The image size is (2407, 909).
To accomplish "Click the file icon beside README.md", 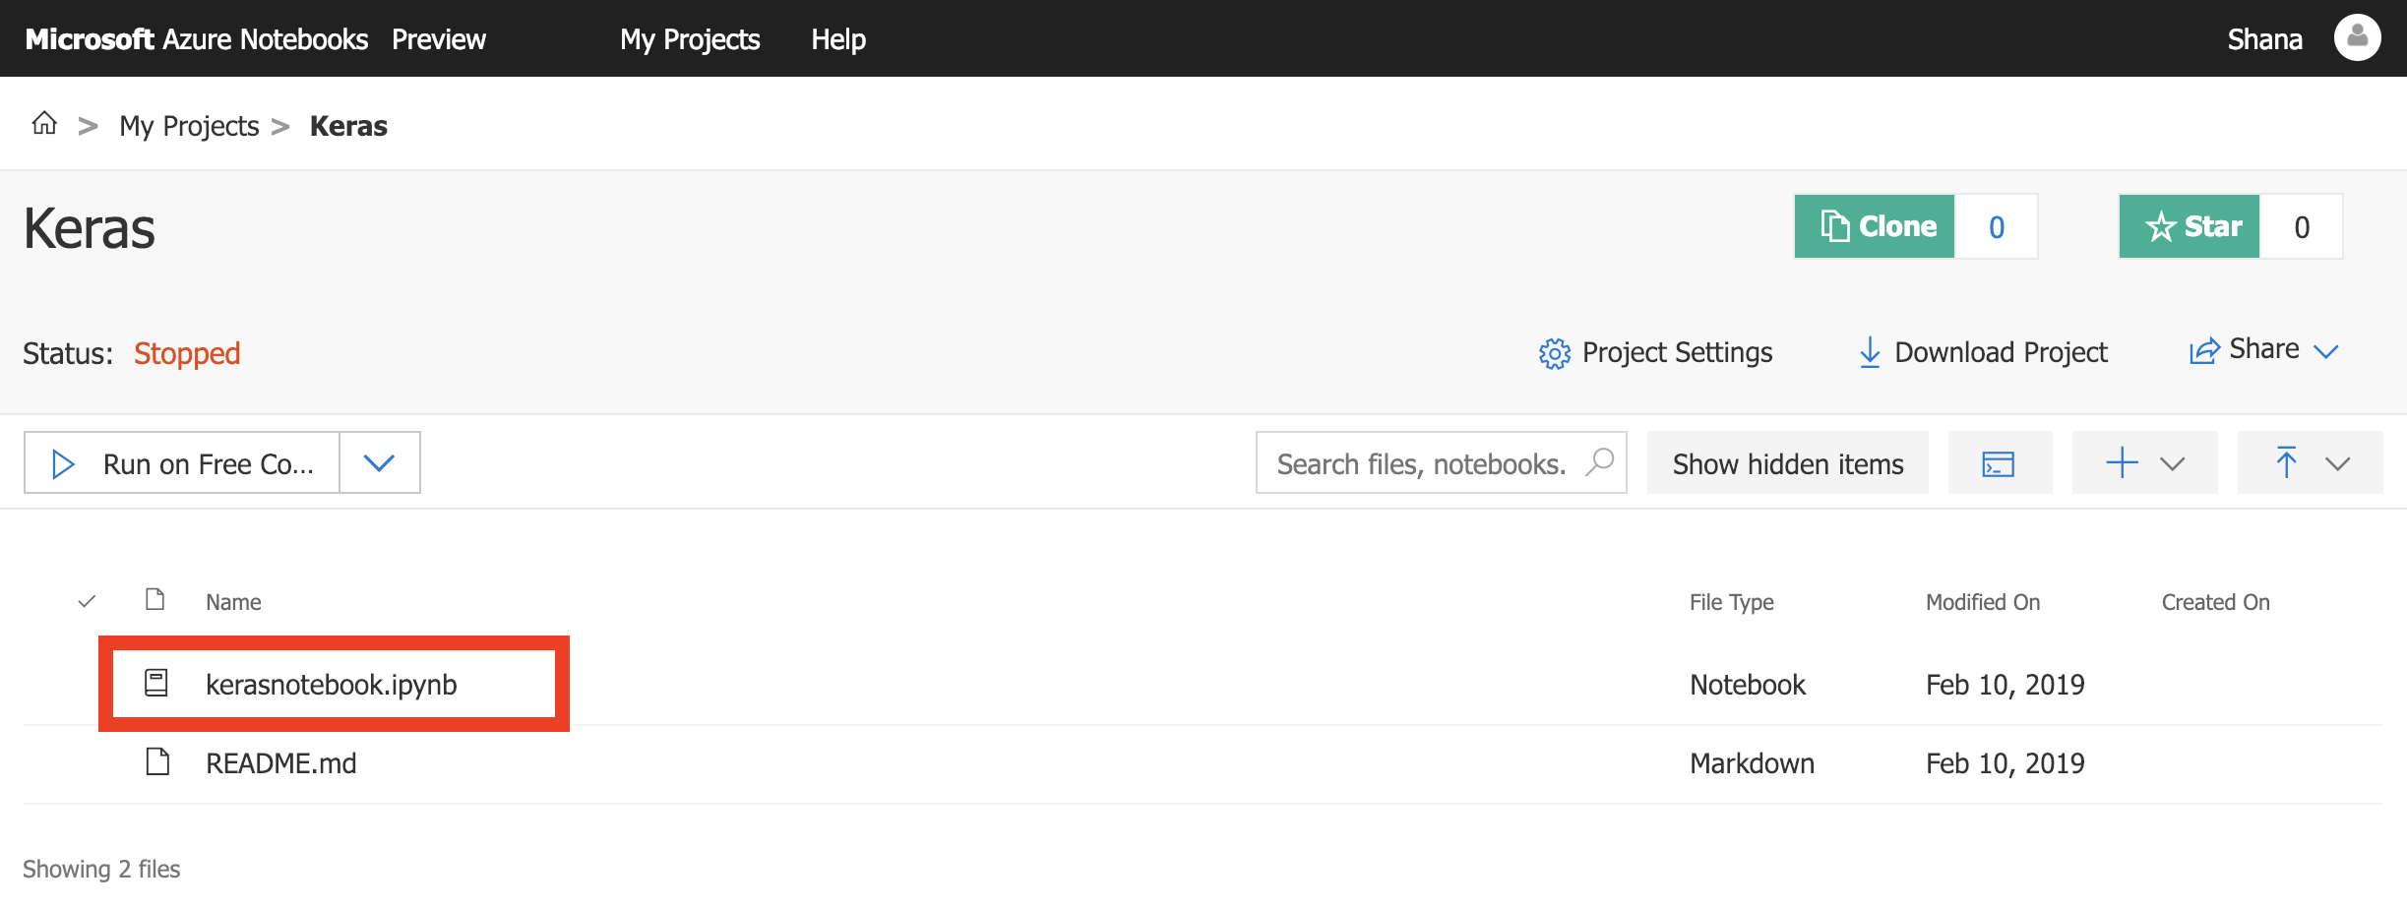I will [x=157, y=761].
